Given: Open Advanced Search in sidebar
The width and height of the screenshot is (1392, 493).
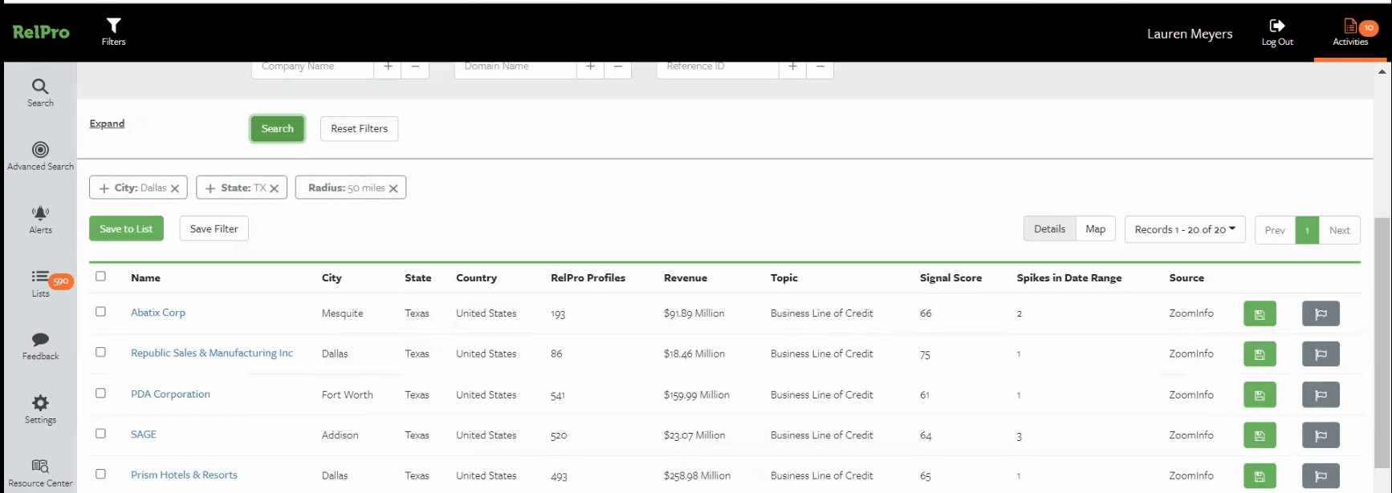Looking at the screenshot, I should point(40,156).
